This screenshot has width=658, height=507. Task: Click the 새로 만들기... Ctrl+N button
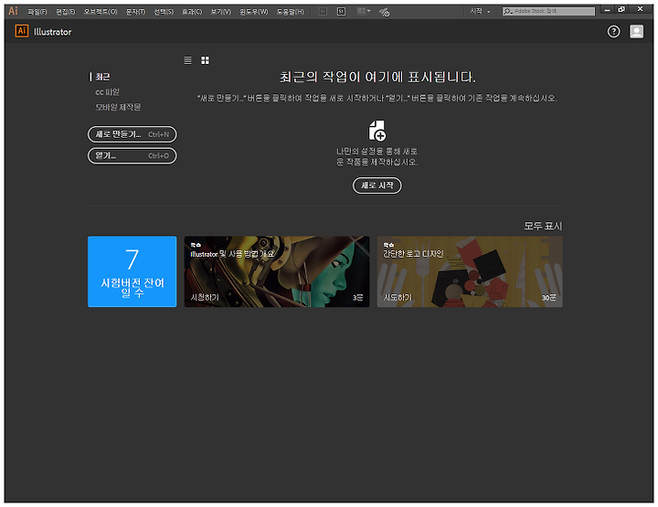(x=133, y=134)
